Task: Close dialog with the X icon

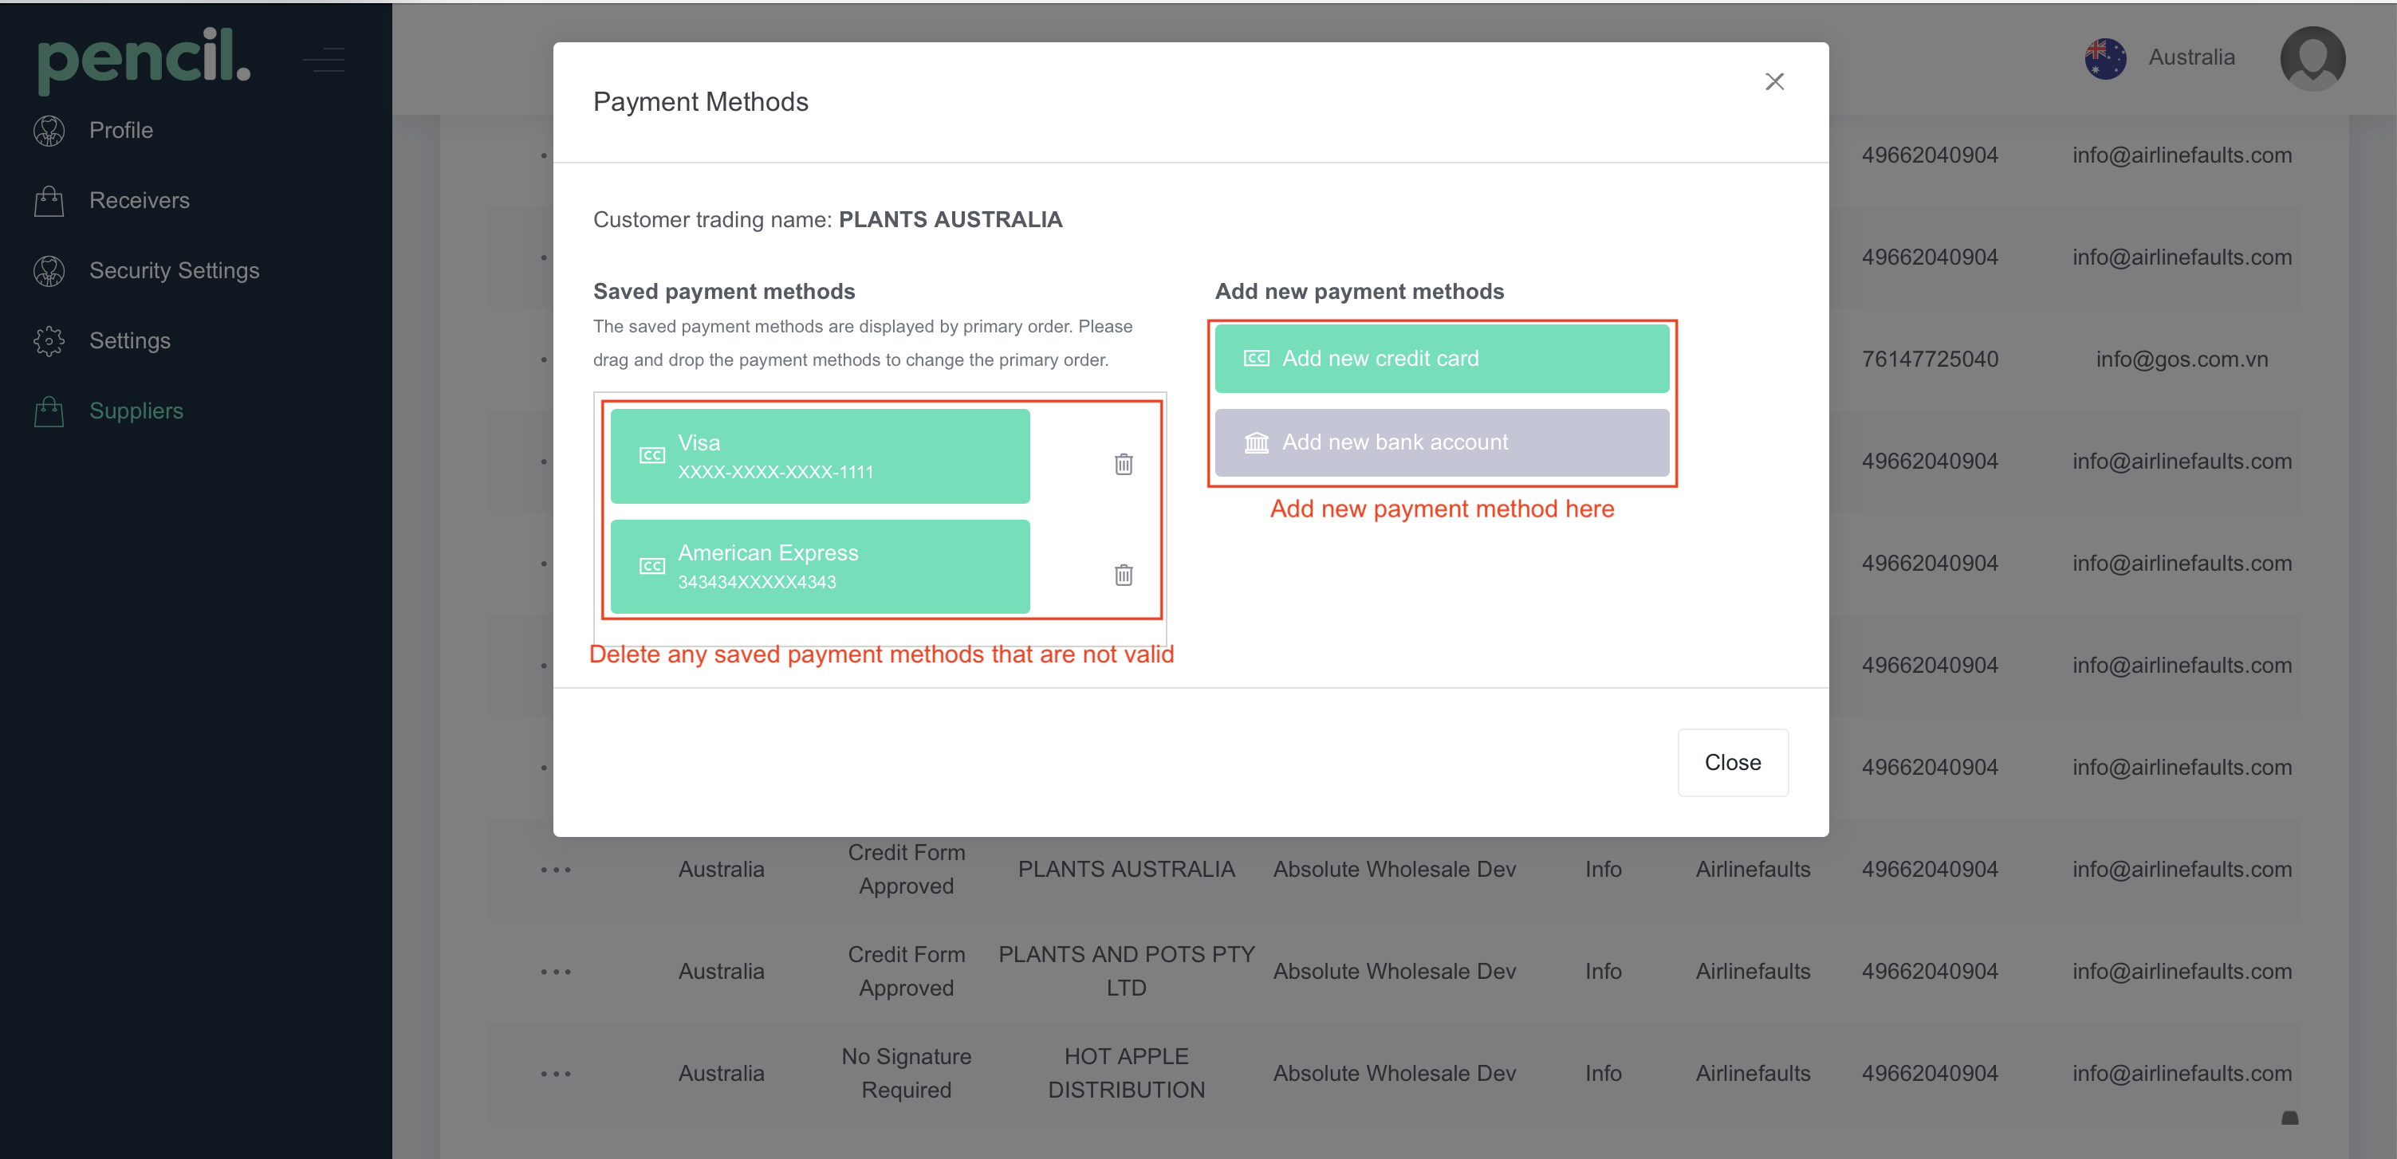Action: [1773, 82]
